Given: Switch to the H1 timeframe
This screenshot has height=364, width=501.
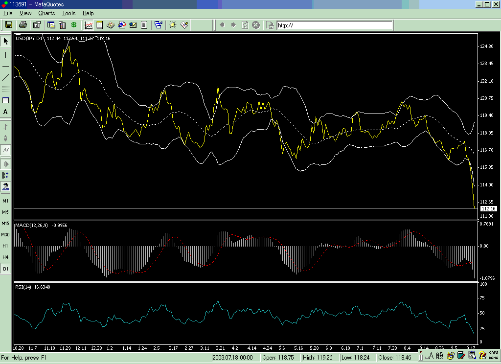Looking at the screenshot, I should pyautogui.click(x=5, y=246).
